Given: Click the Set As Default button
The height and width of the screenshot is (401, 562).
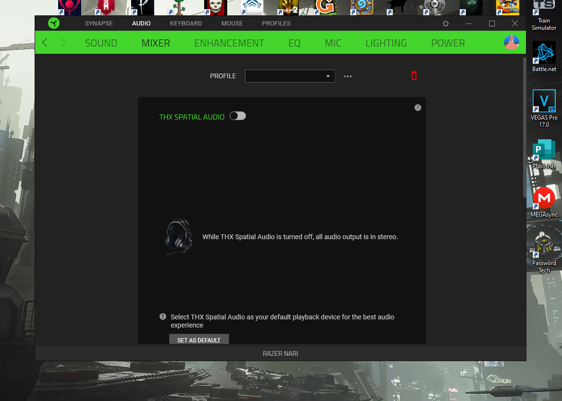Looking at the screenshot, I should point(199,340).
